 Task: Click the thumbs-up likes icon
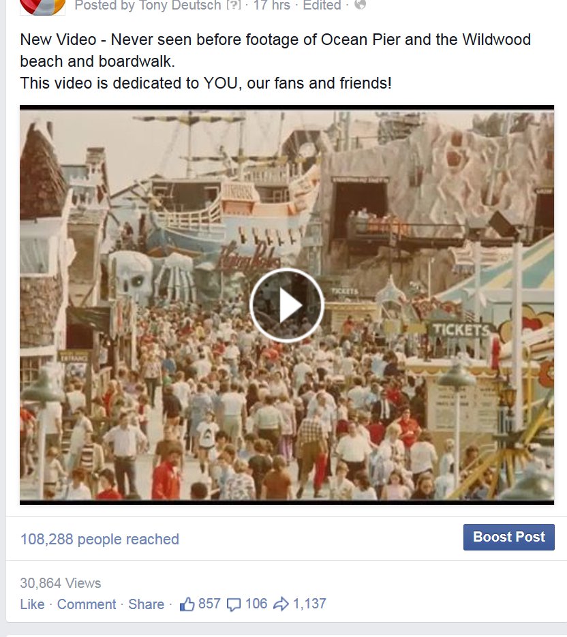(187, 604)
